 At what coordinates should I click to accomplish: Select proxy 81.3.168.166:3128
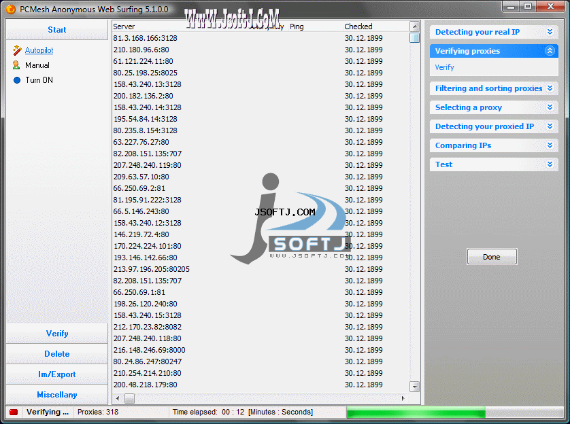[145, 38]
